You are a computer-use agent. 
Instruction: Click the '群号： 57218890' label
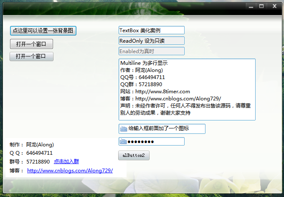click(x=30, y=161)
